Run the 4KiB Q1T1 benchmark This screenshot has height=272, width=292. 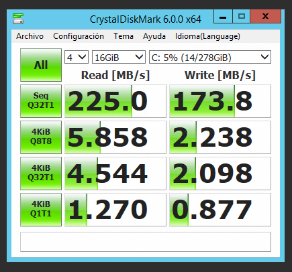tap(41, 210)
